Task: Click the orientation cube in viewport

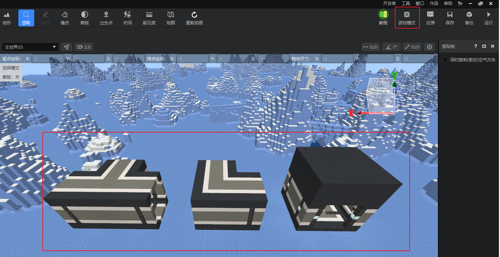Action: 381,96
